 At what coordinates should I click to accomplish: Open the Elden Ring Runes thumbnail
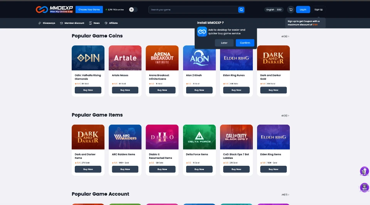(x=236, y=58)
